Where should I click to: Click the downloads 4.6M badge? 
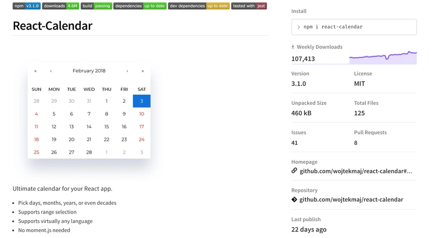[60, 6]
